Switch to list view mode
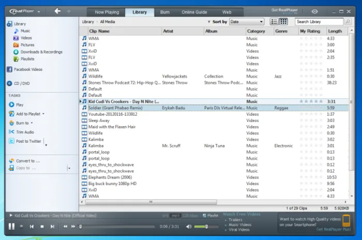This screenshot has width=362, height=240. click(274, 22)
